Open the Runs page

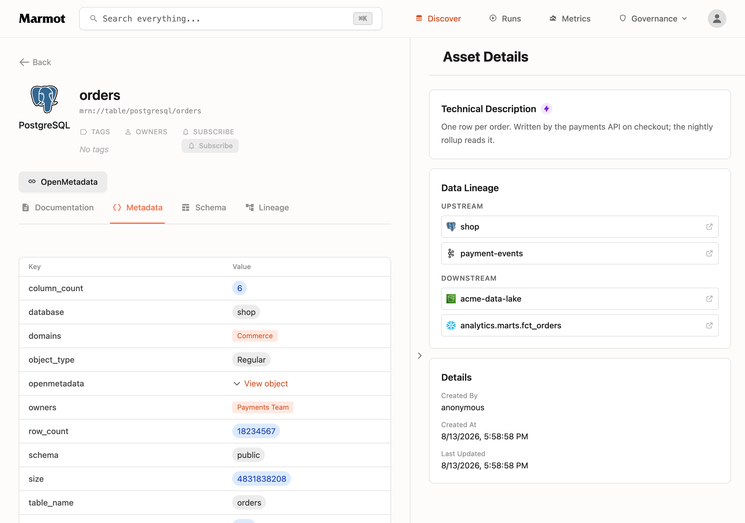click(505, 19)
